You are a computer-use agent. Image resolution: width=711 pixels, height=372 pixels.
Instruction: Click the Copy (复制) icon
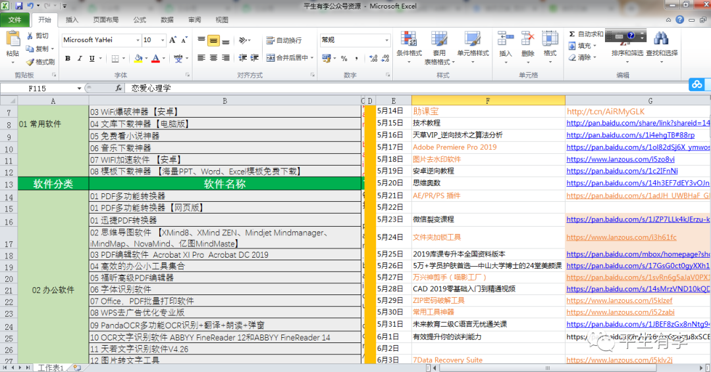tap(30, 49)
